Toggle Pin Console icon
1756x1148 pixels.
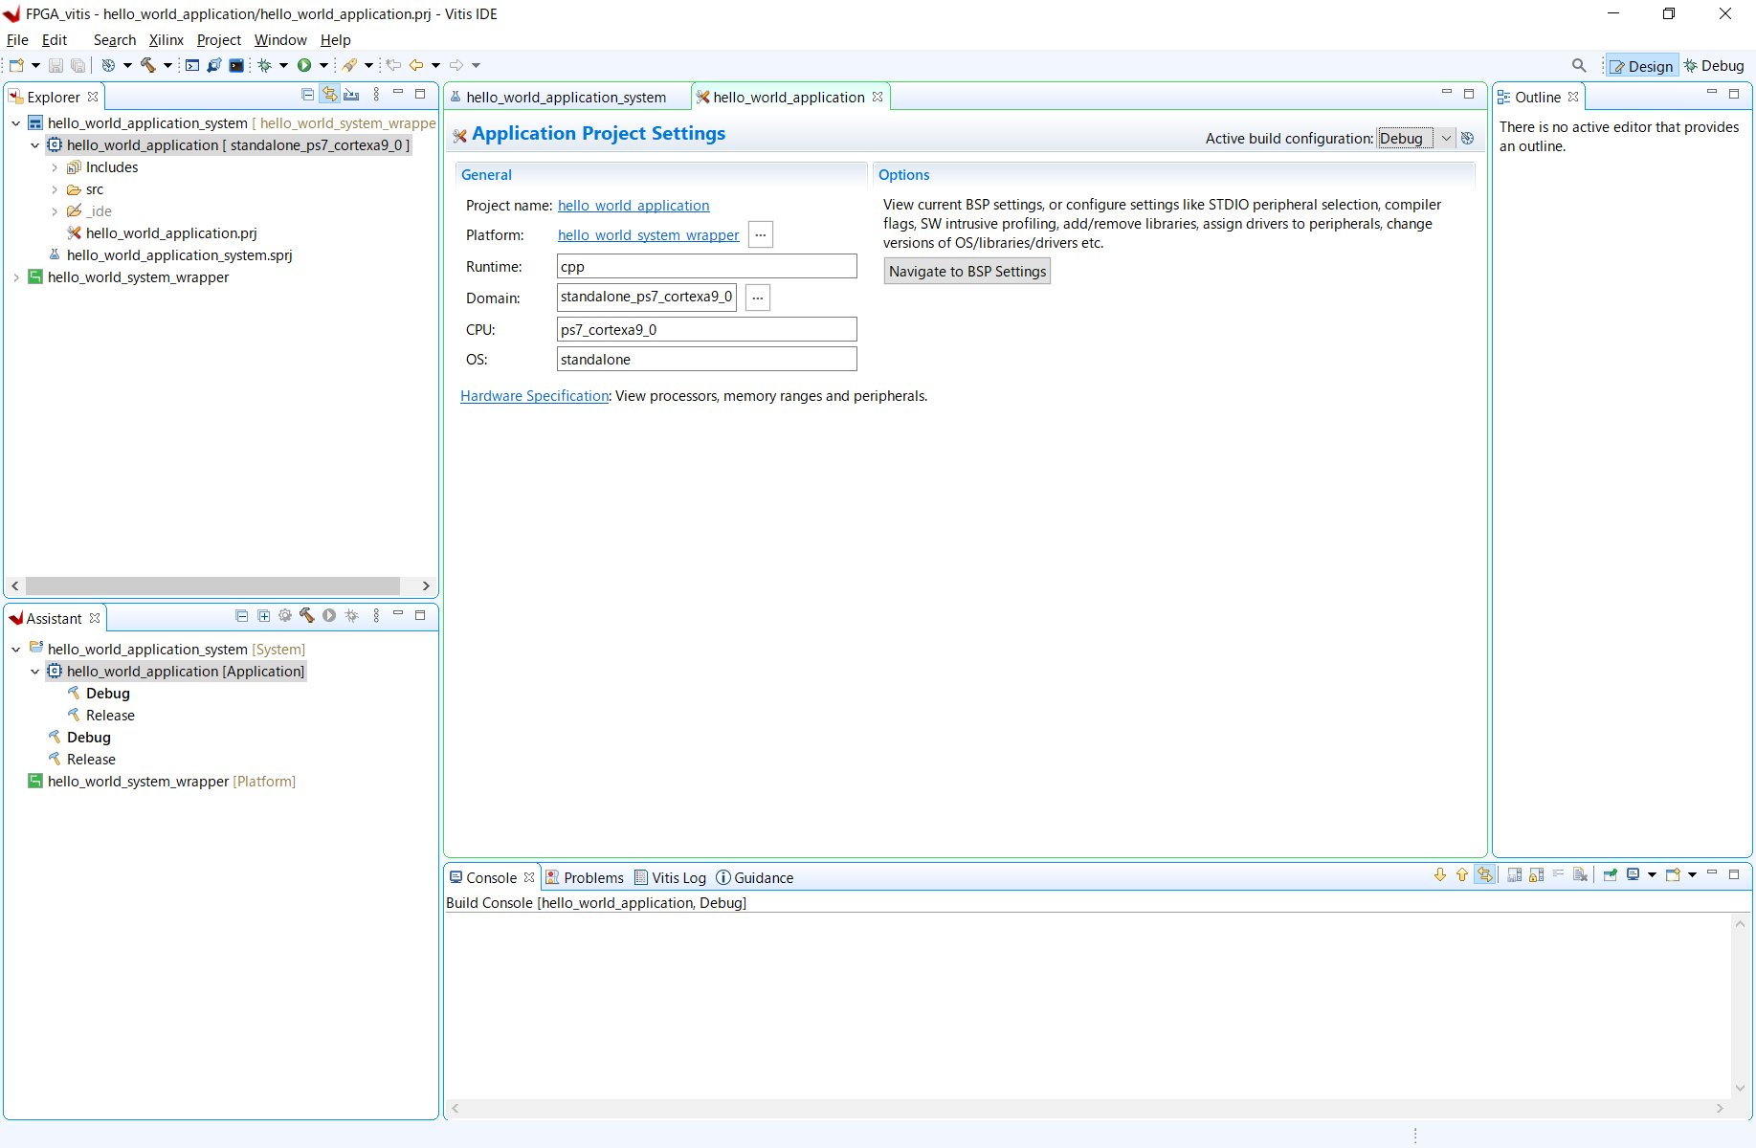tap(1610, 874)
